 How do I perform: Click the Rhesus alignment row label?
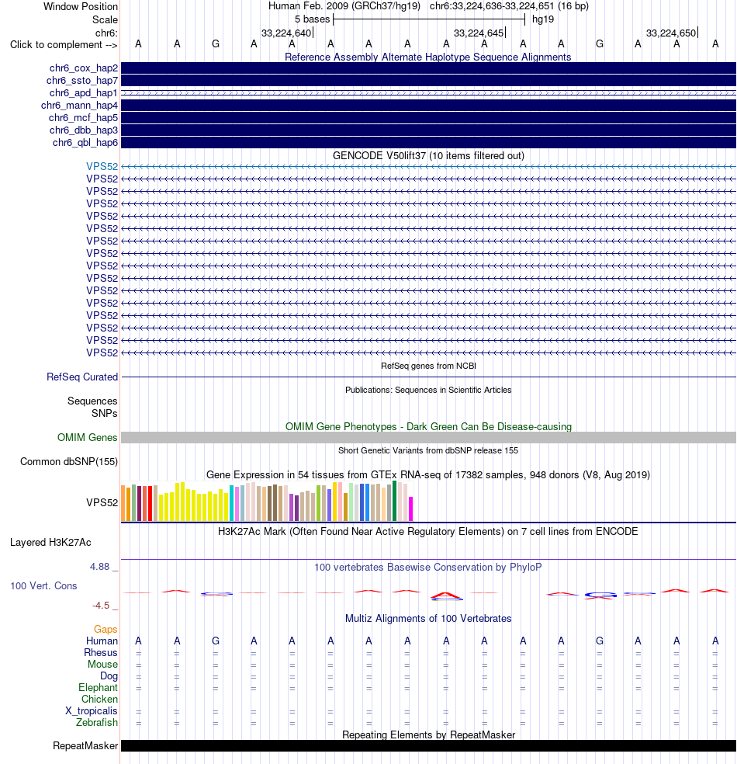click(101, 652)
